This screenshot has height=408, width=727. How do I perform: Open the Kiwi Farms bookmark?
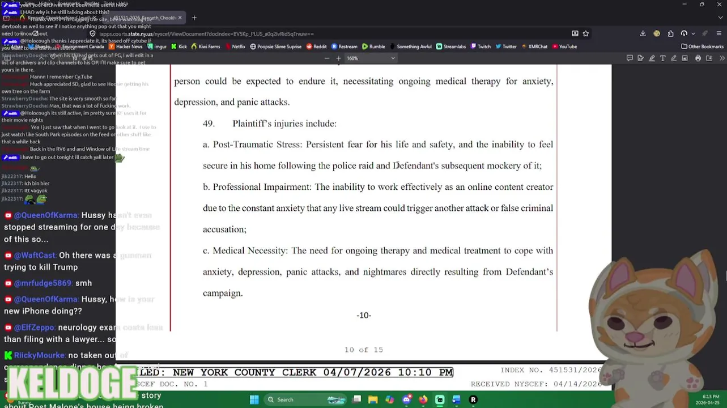(x=206, y=46)
